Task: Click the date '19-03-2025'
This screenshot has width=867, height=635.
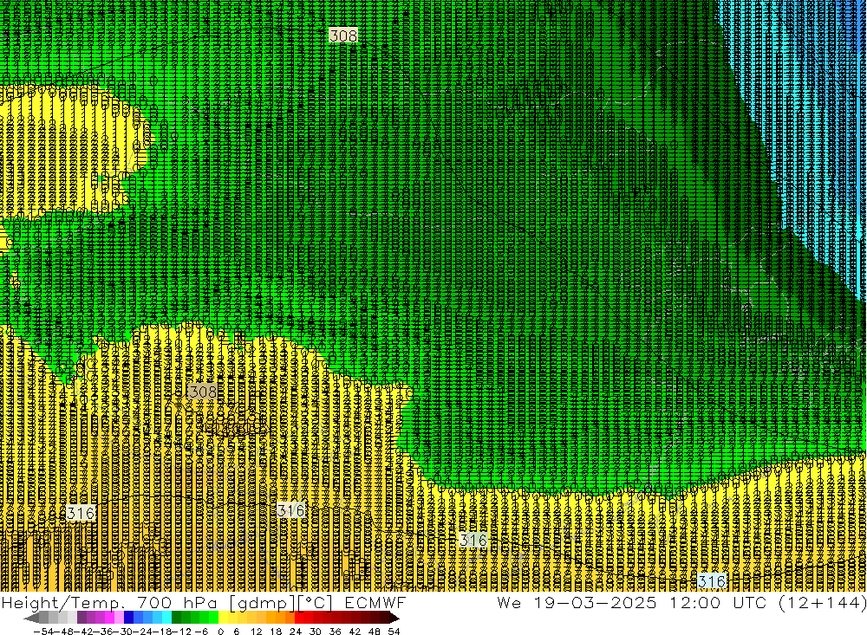Action: [595, 602]
